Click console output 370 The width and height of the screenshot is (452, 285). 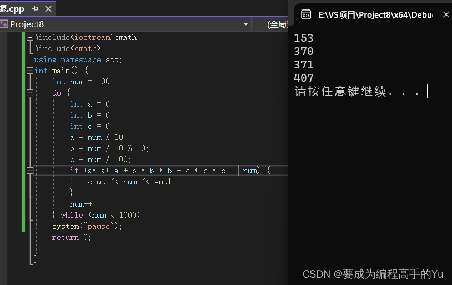click(x=304, y=51)
